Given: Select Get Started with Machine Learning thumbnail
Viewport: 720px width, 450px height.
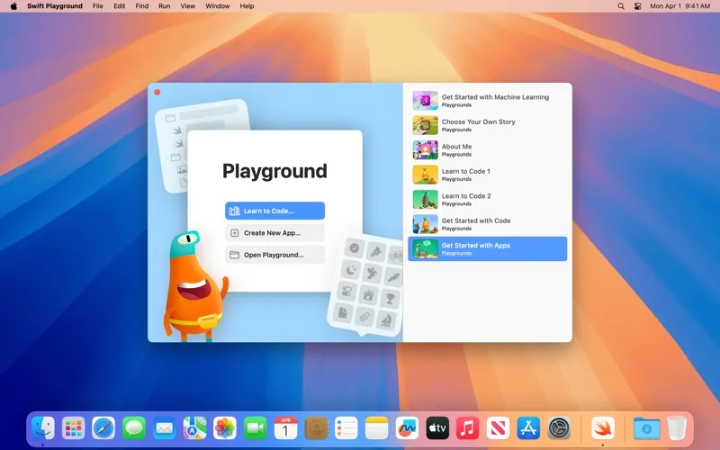Looking at the screenshot, I should [425, 101].
